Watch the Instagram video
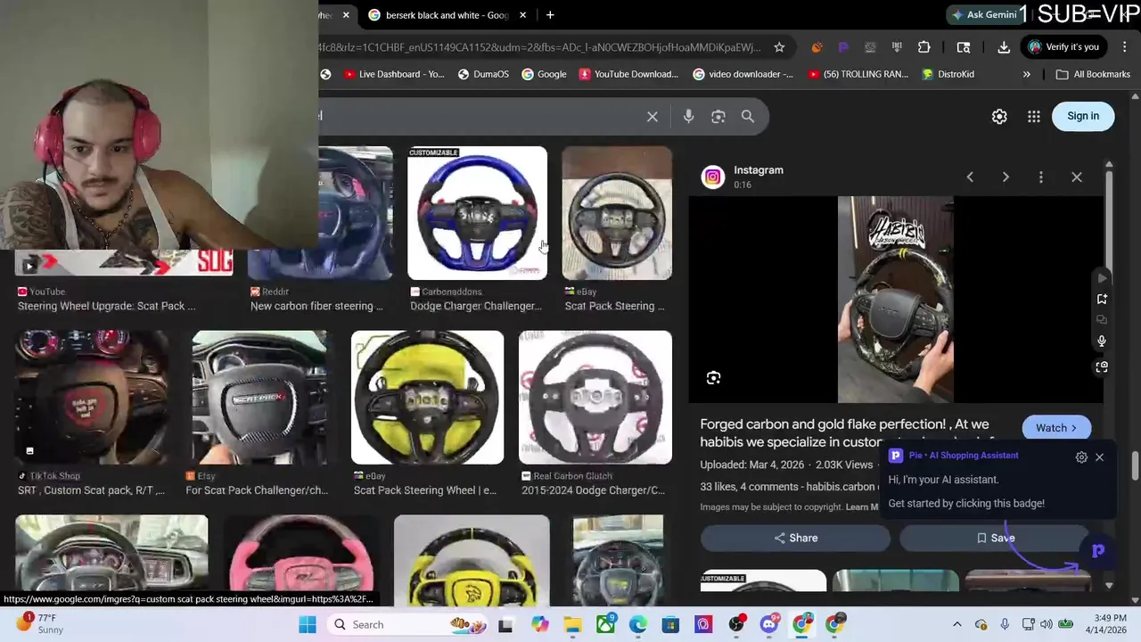Viewport: 1141px width, 642px height. [1056, 428]
